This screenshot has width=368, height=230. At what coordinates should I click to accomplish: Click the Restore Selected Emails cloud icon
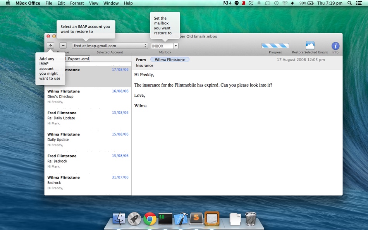tap(310, 46)
